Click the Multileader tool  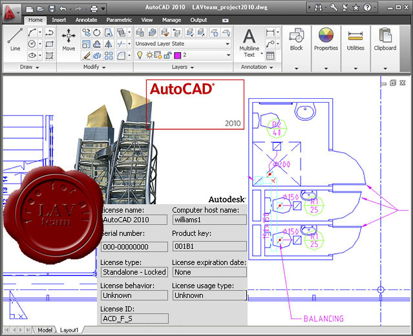[x=270, y=44]
